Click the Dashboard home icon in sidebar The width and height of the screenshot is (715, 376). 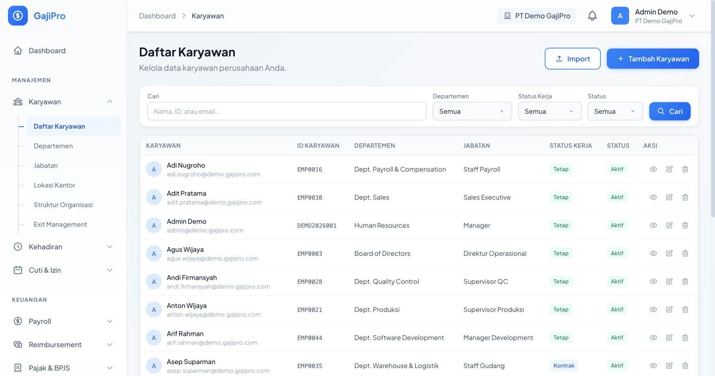coord(18,51)
